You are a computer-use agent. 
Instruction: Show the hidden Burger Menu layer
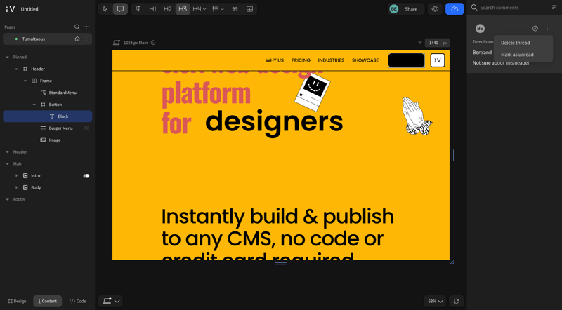coord(86,128)
